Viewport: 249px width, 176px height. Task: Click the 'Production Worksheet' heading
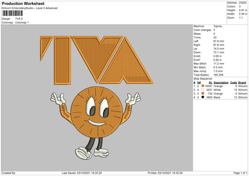pyautogui.click(x=23, y=3)
